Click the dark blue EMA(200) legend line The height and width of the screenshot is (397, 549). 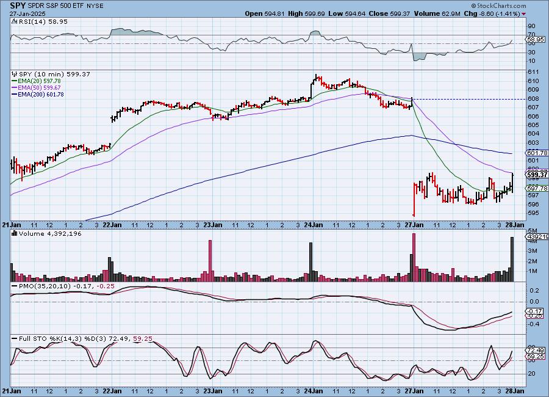pos(15,94)
